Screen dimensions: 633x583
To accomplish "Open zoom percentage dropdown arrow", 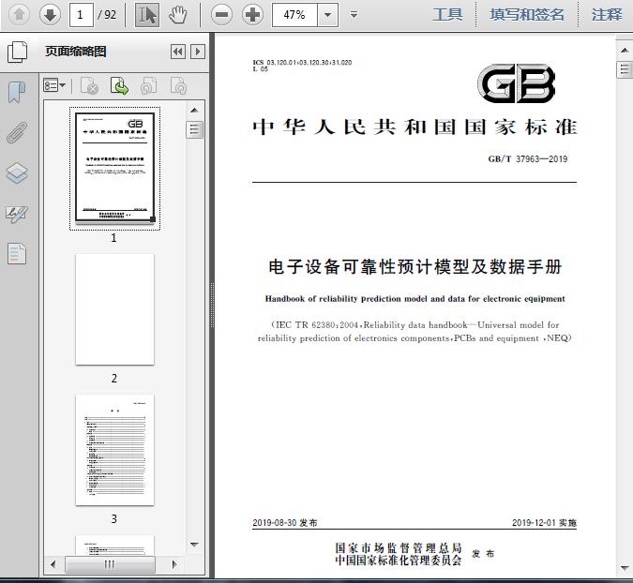I will point(327,15).
